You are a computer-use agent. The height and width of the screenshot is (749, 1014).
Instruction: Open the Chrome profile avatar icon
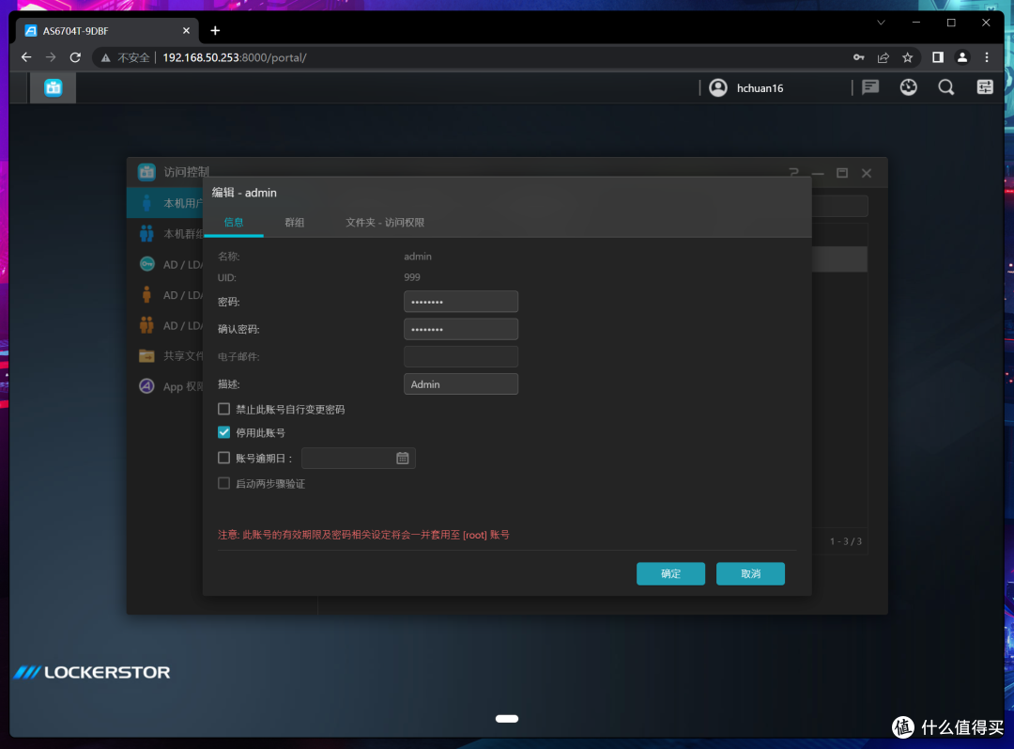click(961, 57)
